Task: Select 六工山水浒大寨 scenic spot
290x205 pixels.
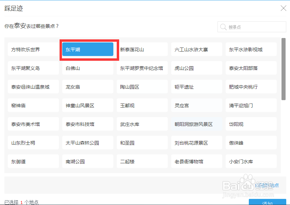Action: (196, 49)
